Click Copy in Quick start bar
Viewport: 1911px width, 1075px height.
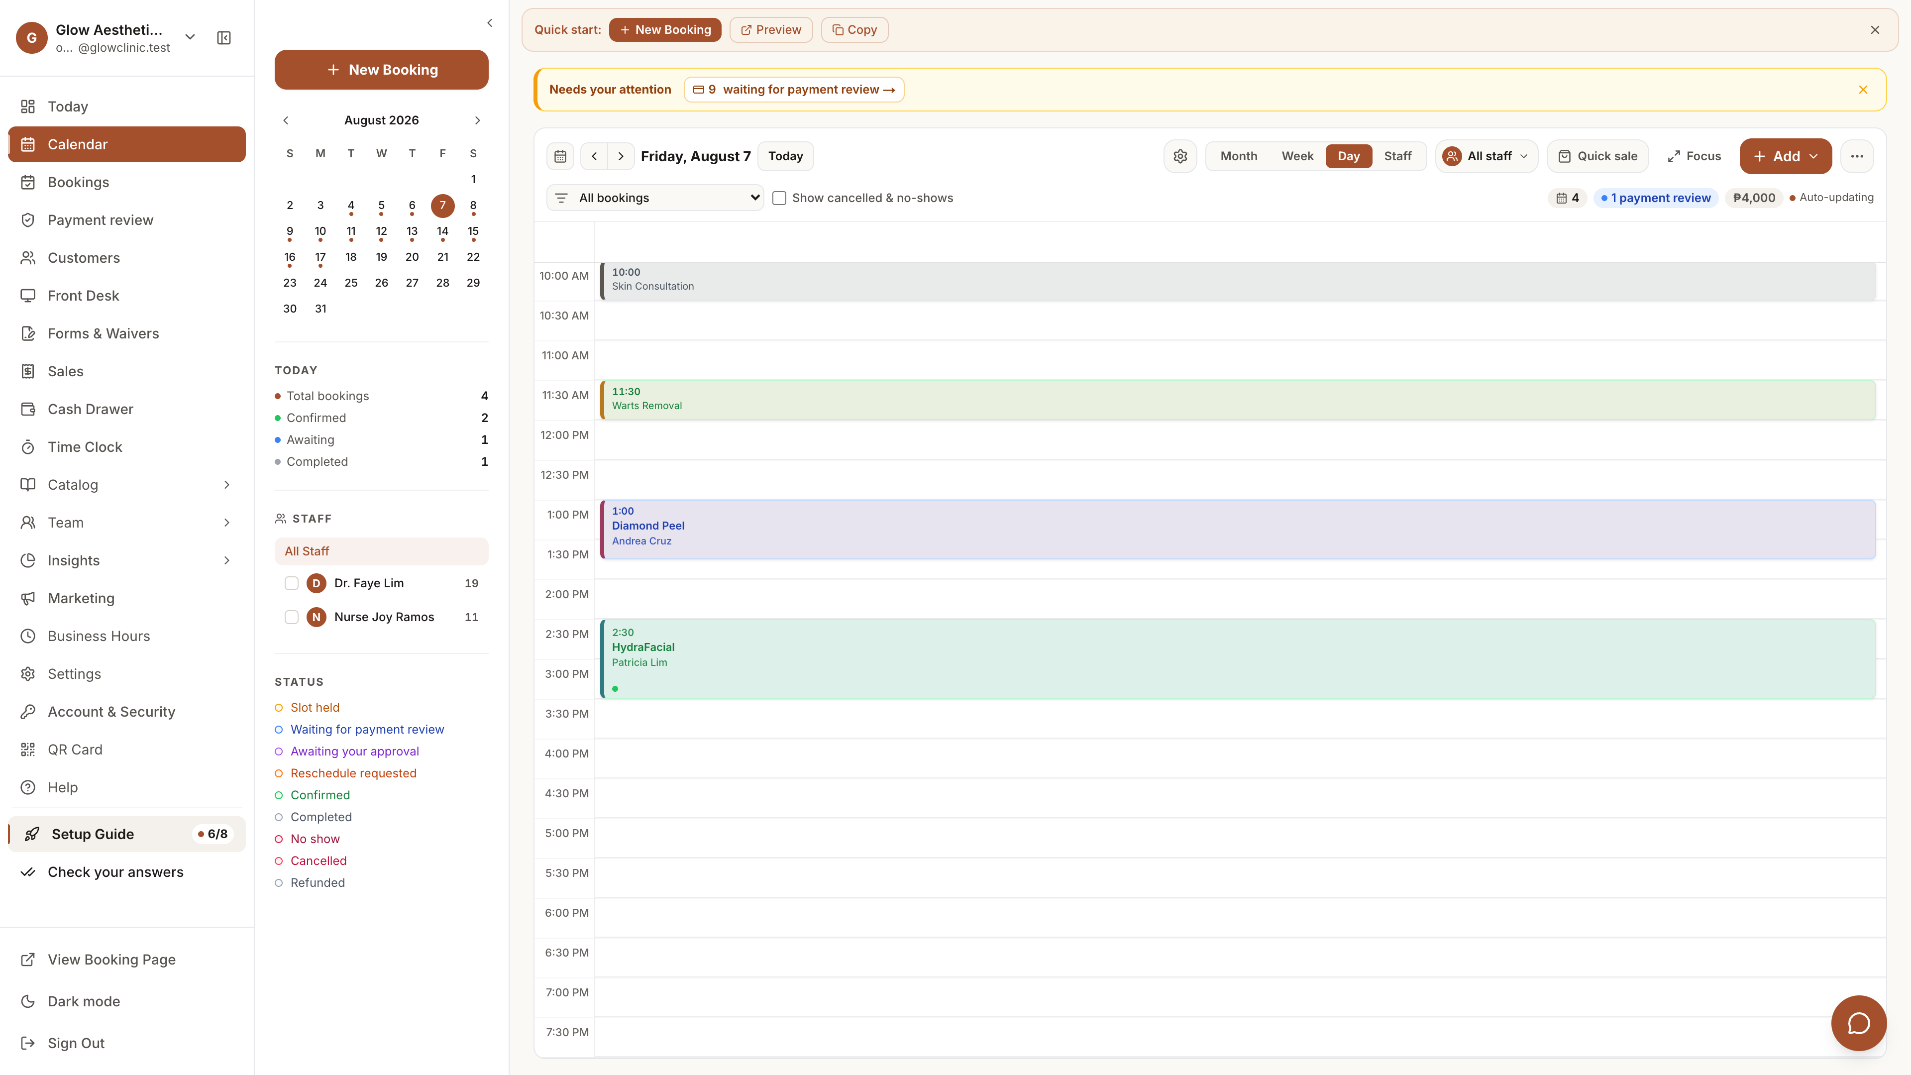[x=854, y=30]
